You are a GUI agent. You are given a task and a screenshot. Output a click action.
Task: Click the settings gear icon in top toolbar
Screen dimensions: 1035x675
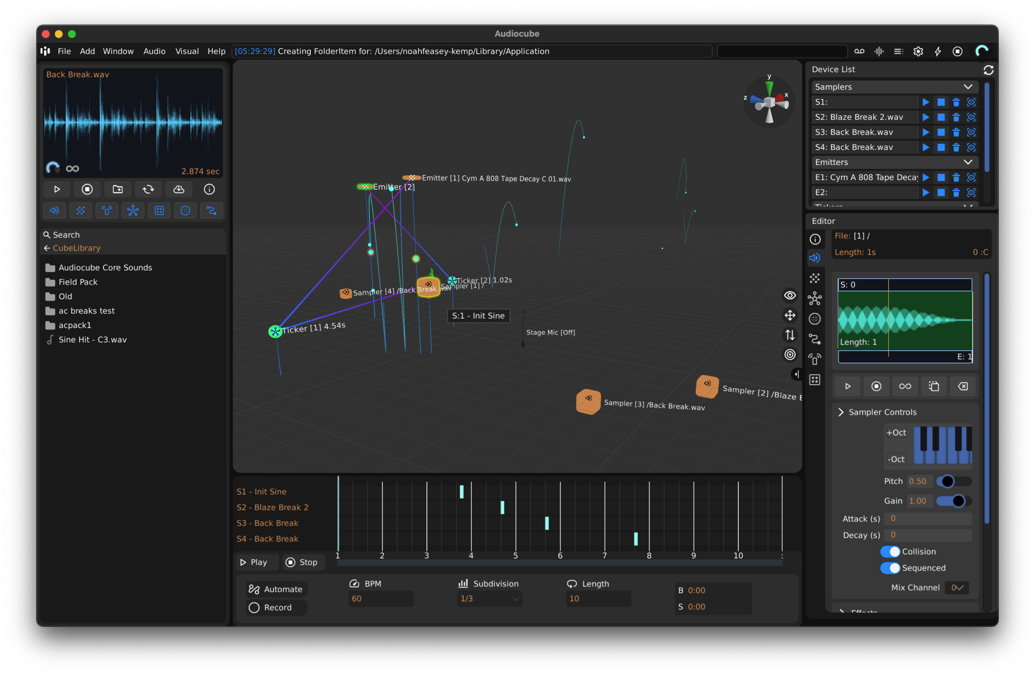(918, 51)
